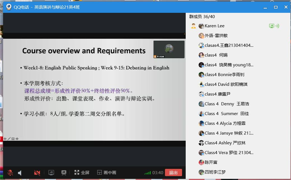Click the avatar of Class4 Ashley 严欣林
Image resolution: width=291 pixels, height=180 pixels.
tap(201, 143)
